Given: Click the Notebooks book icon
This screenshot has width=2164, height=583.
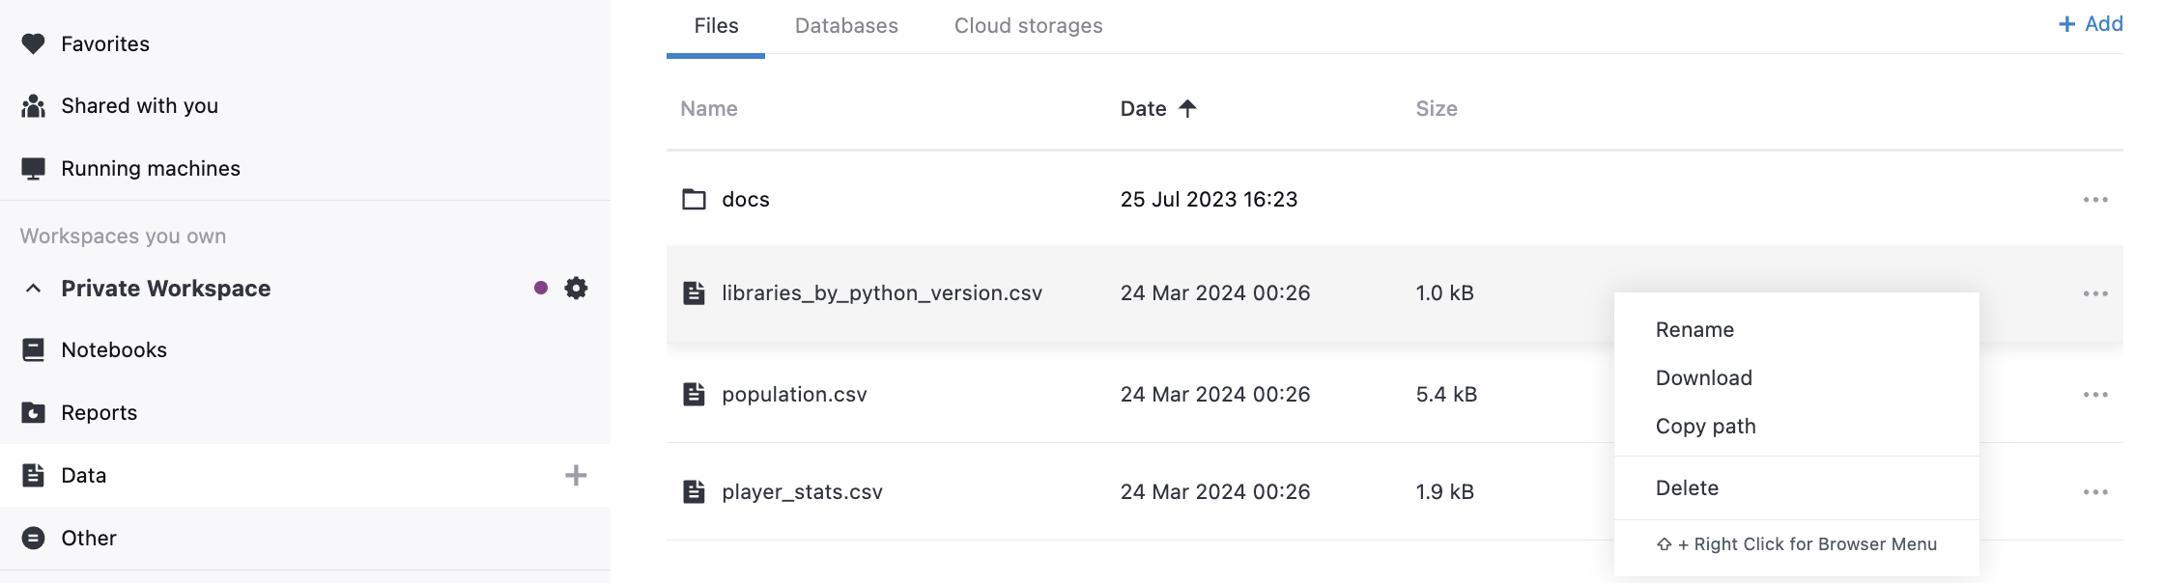Looking at the screenshot, I should tap(33, 349).
